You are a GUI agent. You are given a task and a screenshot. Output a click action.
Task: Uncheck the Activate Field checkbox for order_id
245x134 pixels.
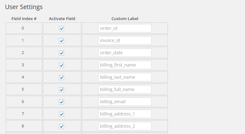click(61, 29)
